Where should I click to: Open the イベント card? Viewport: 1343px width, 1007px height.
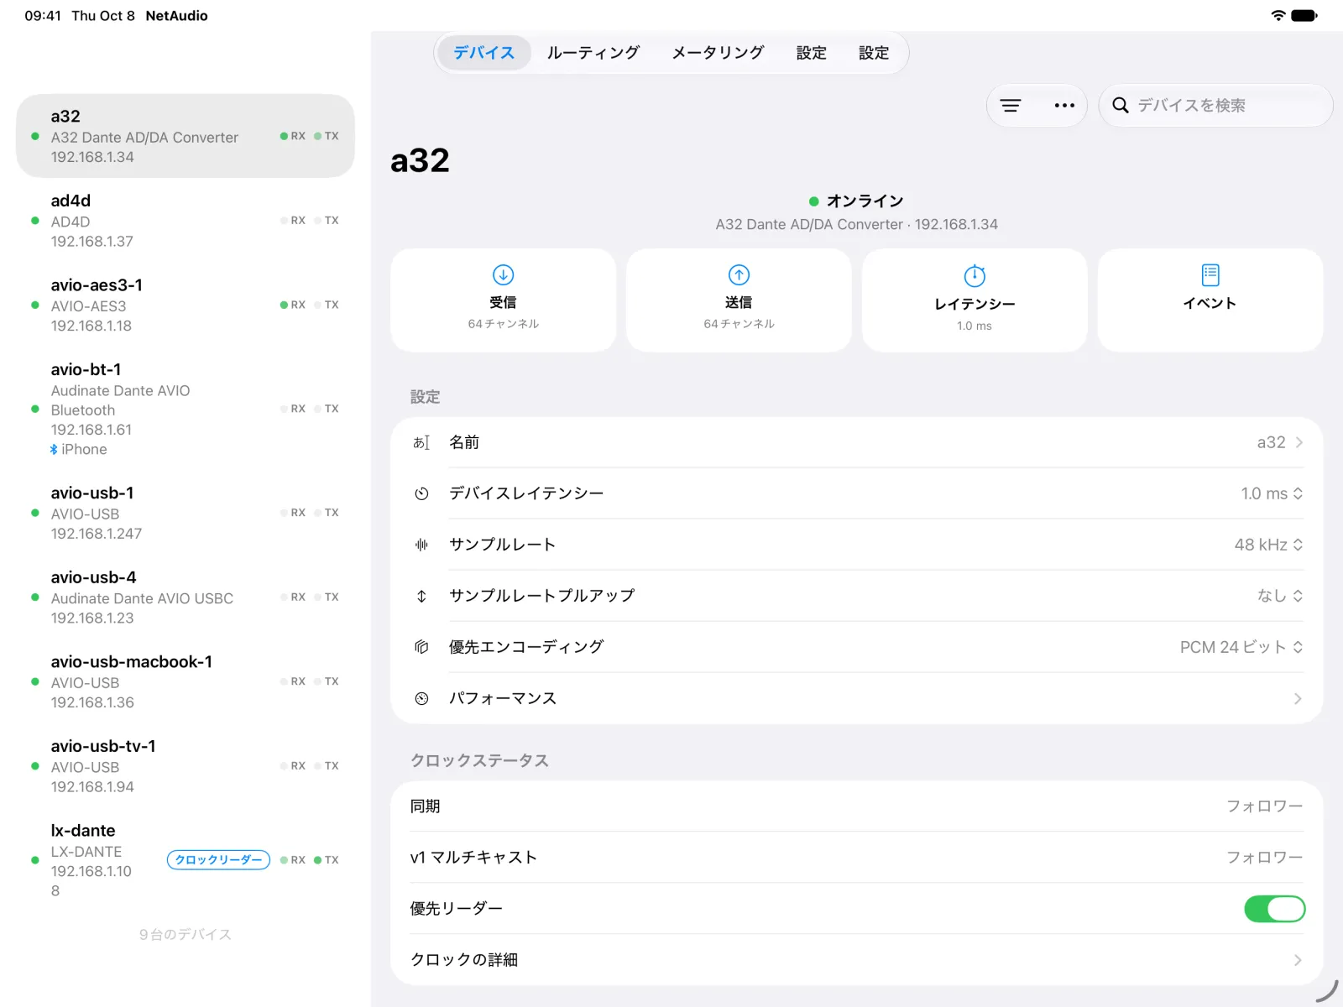pyautogui.click(x=1210, y=300)
